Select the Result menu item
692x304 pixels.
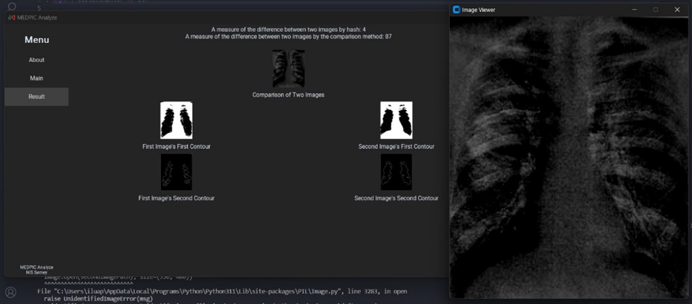click(x=36, y=97)
